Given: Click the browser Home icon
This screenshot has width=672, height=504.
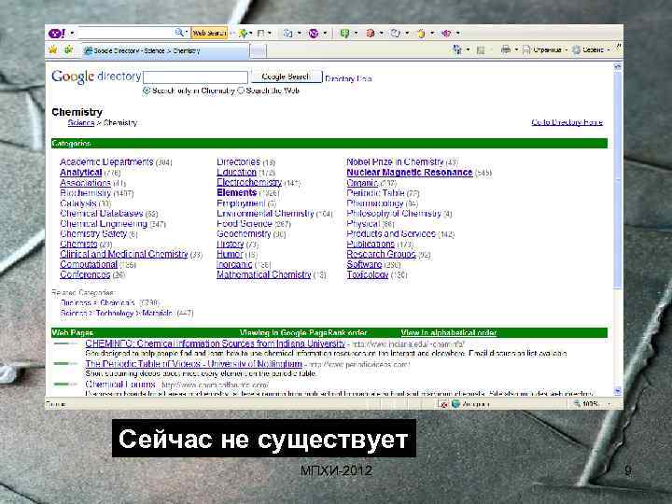Looking at the screenshot, I should click(x=457, y=49).
